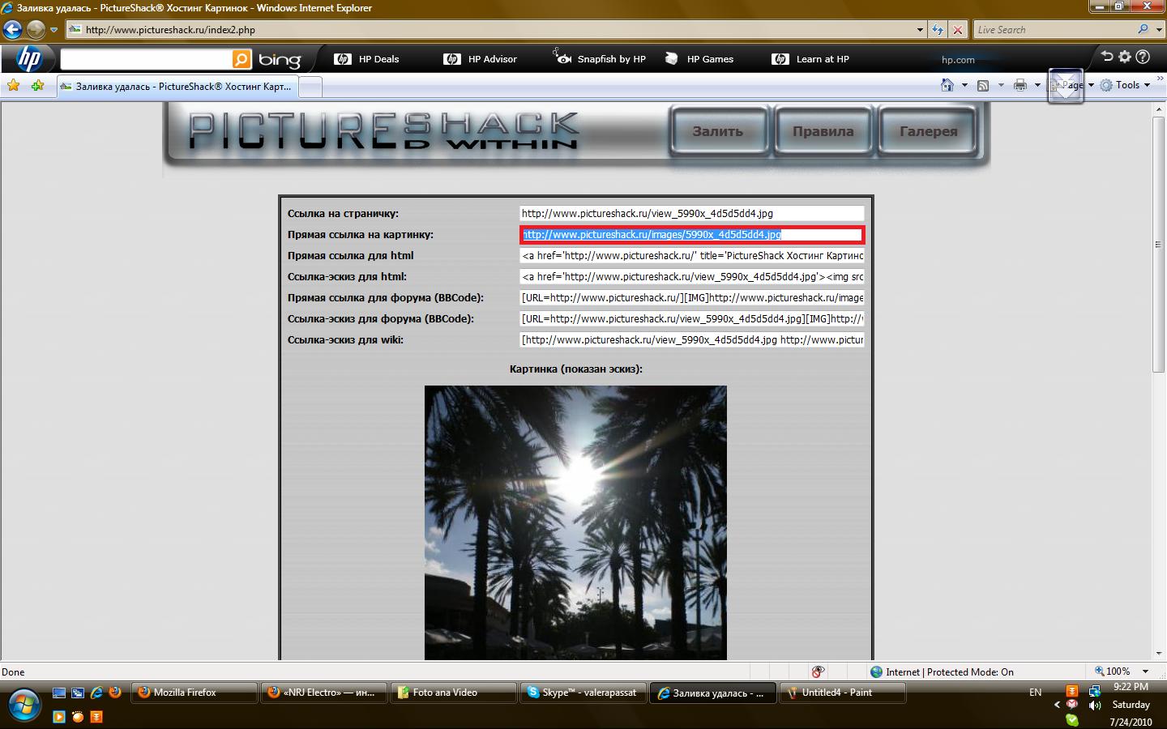Click the page vertical scrollbar thumb
1167x729 pixels.
[1159, 245]
